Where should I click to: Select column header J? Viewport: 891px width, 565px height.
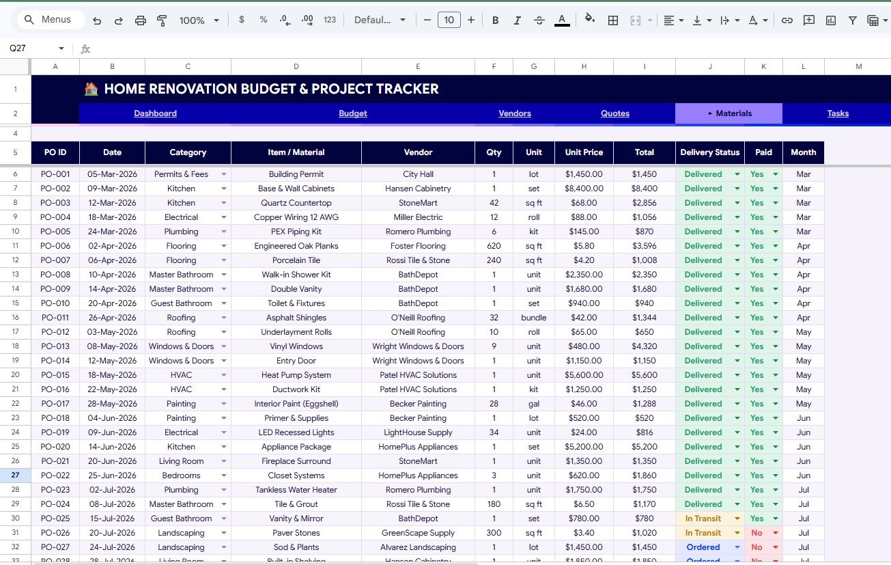(x=710, y=66)
